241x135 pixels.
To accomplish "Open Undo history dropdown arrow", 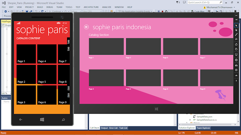I will [x=39, y=12].
